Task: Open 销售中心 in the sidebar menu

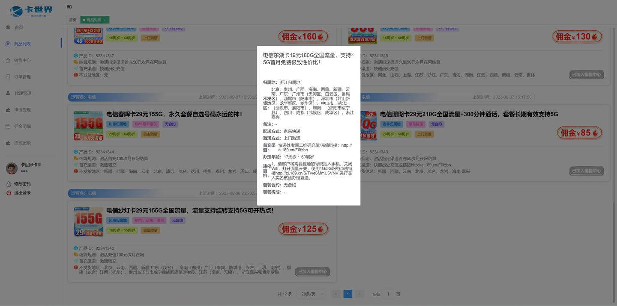Action: 22,60
